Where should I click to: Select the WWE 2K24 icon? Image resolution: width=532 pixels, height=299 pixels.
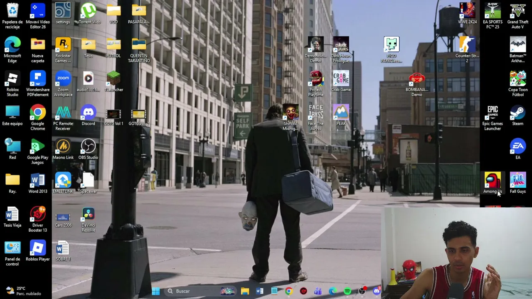click(468, 13)
